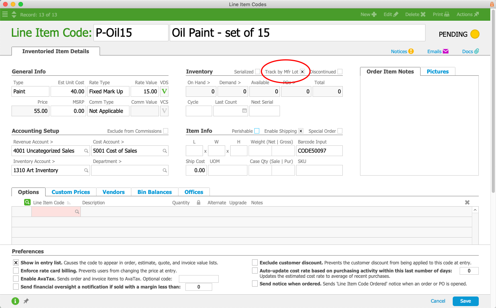Click the Inventory Account search magnifier
This screenshot has width=496, height=308.
point(87,170)
